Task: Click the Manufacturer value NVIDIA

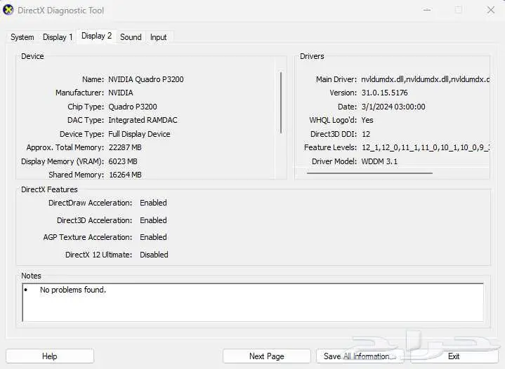Action: coord(120,93)
